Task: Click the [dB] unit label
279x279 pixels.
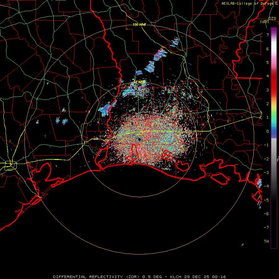Action: click(264, 21)
